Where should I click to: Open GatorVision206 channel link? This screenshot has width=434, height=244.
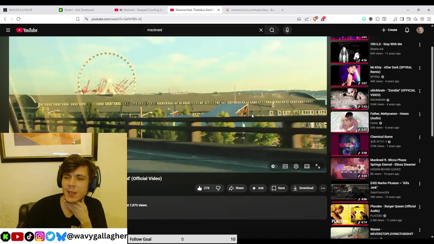tap(380, 192)
